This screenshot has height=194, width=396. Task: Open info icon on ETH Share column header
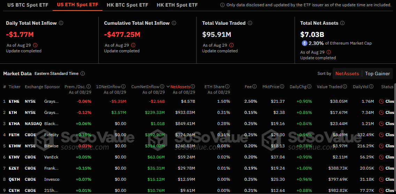[x=227, y=86]
